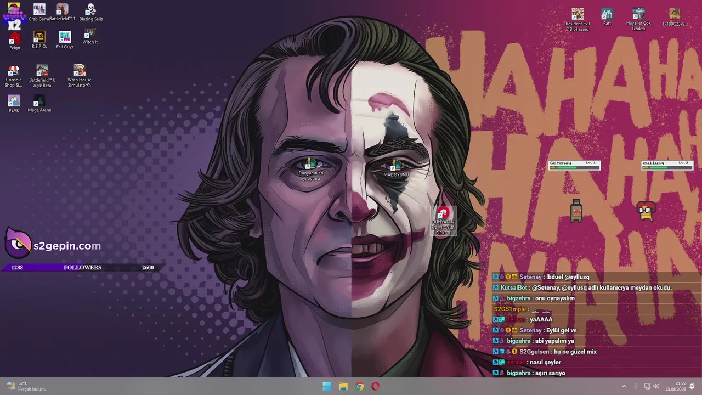Launch the Battlefield 1 shortcut

(x=63, y=12)
